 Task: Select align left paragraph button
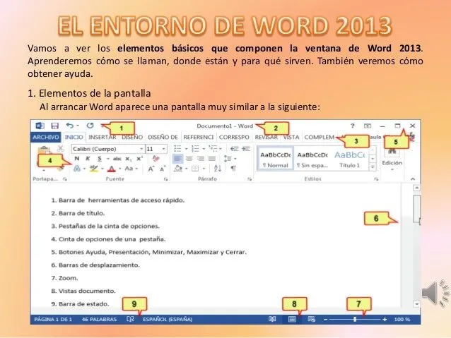177,159
